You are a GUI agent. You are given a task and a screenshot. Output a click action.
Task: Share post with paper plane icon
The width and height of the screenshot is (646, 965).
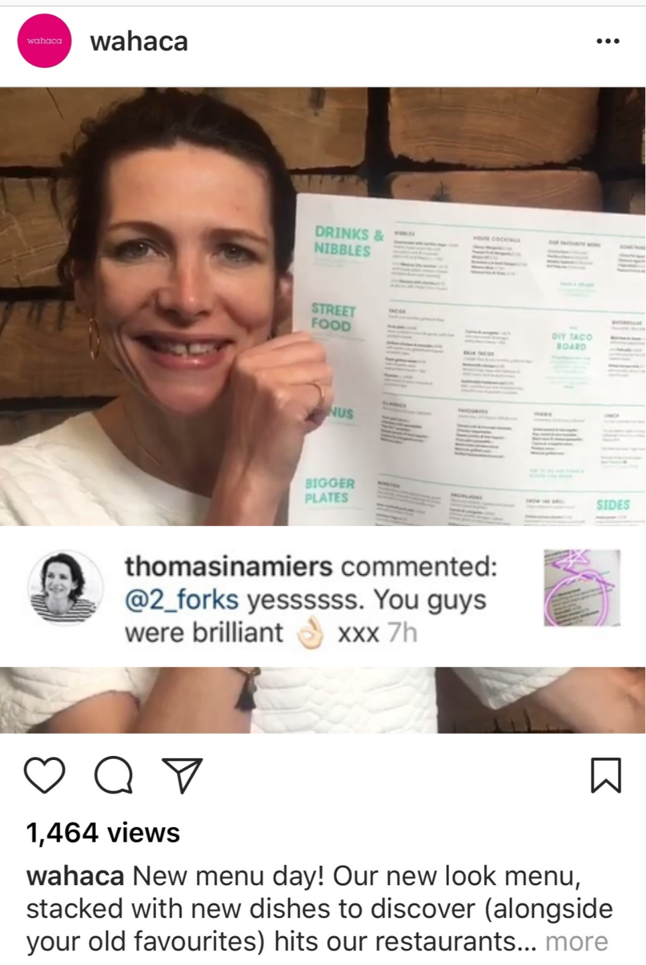[x=182, y=775]
